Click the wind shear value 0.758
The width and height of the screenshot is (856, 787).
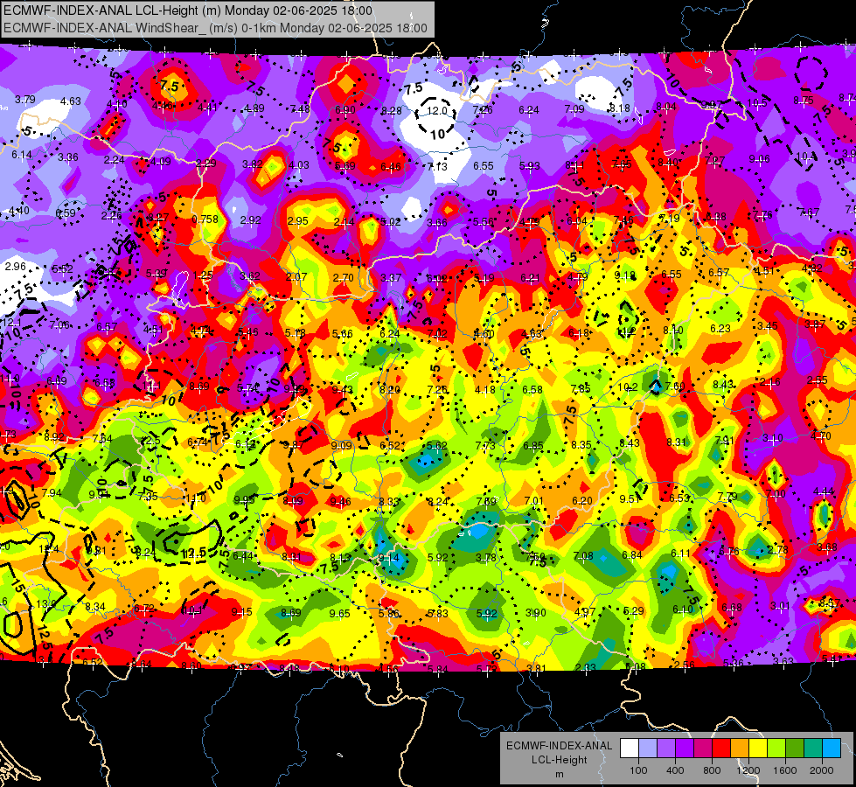click(205, 219)
